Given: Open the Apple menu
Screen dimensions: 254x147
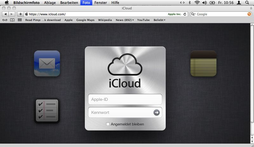Looking at the screenshot, I should (7, 3).
